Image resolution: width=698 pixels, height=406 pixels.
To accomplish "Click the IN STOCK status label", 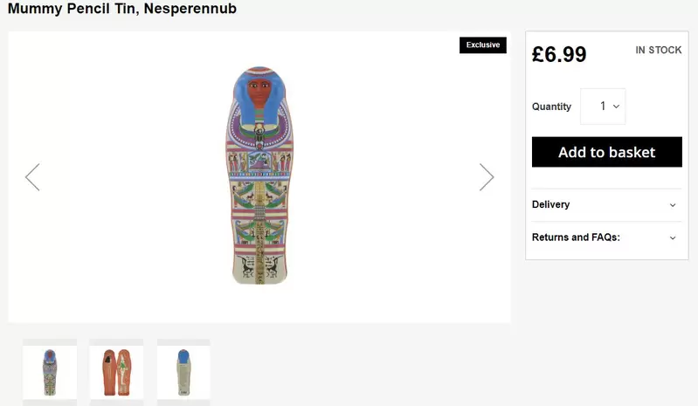I will (x=658, y=51).
